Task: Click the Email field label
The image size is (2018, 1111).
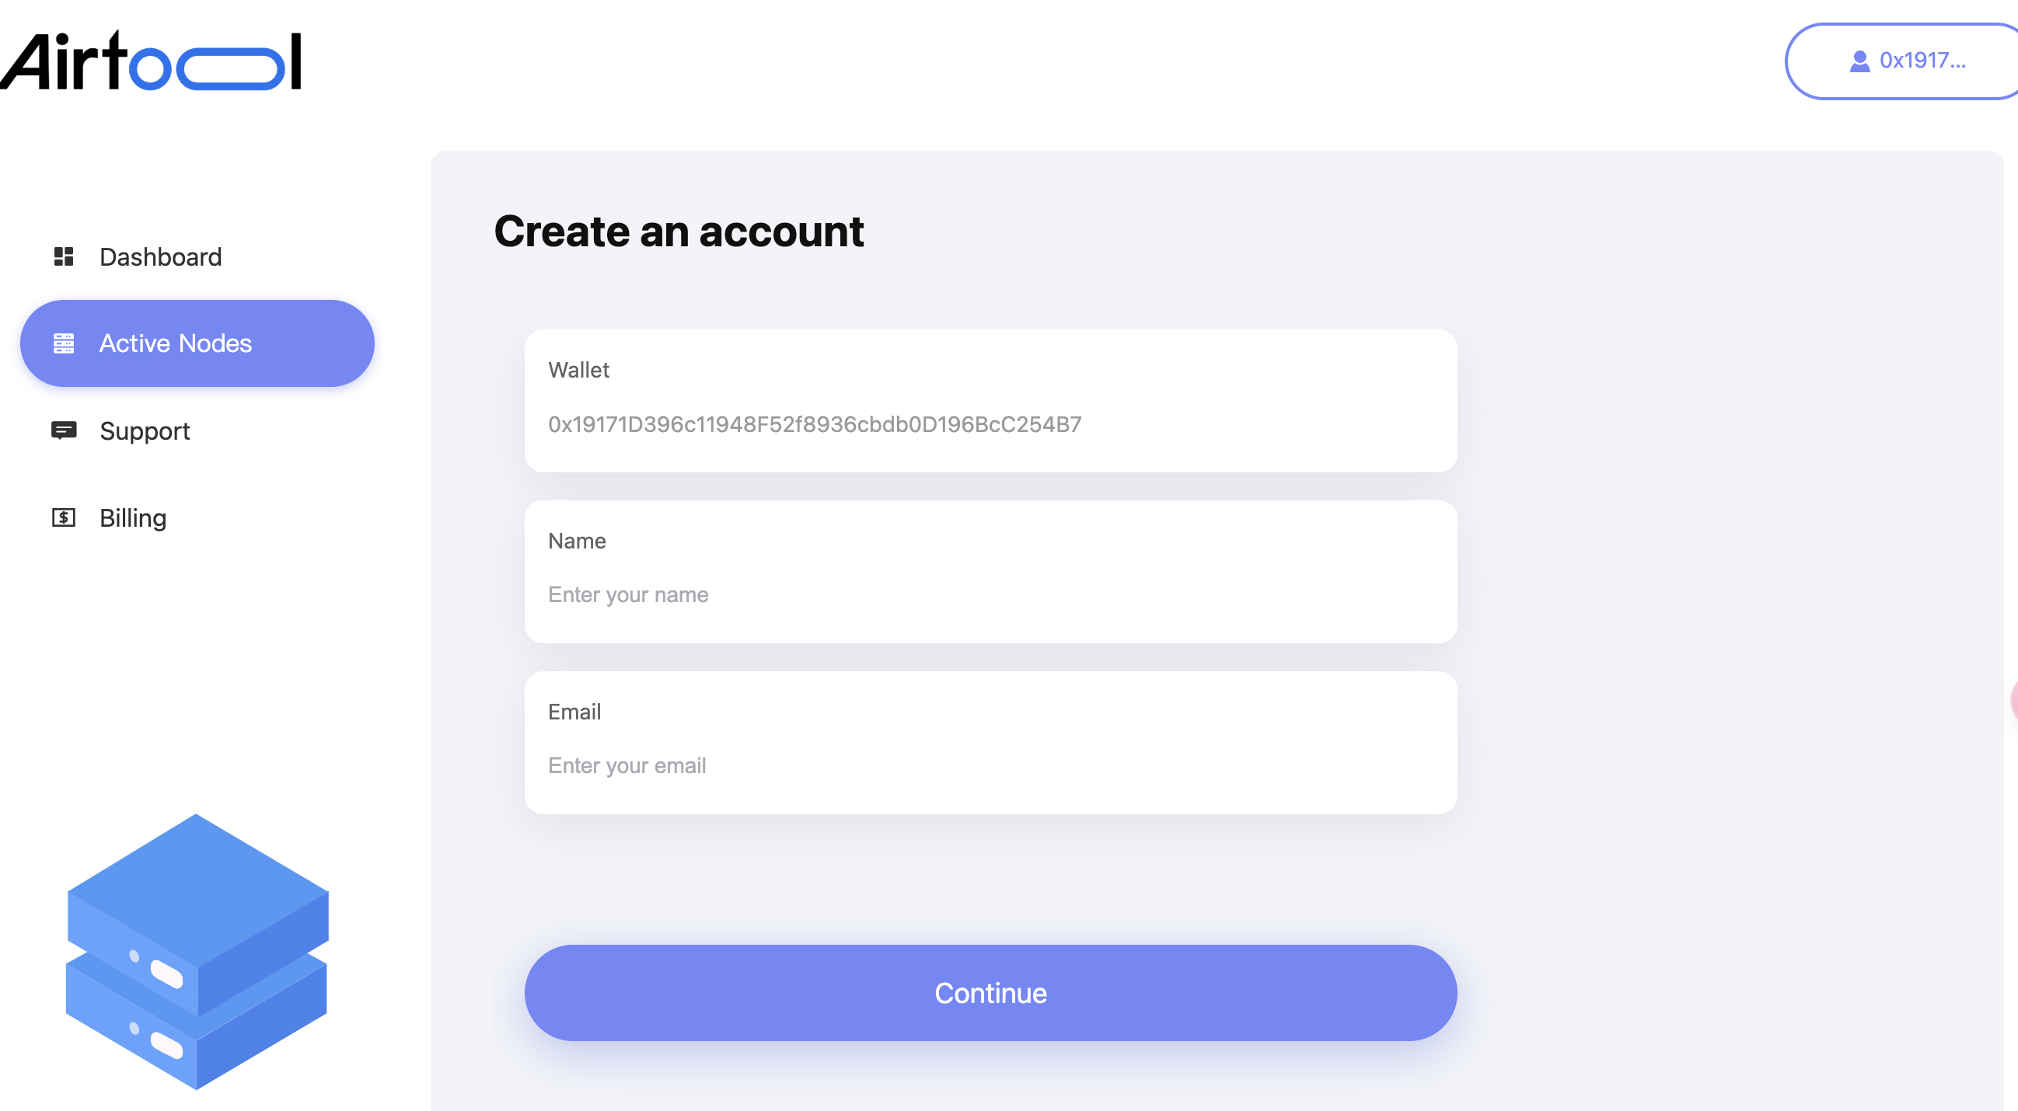Action: coord(575,712)
